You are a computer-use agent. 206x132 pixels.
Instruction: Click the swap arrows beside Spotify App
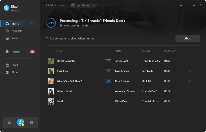(94, 5)
